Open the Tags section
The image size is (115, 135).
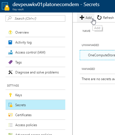point(35,62)
